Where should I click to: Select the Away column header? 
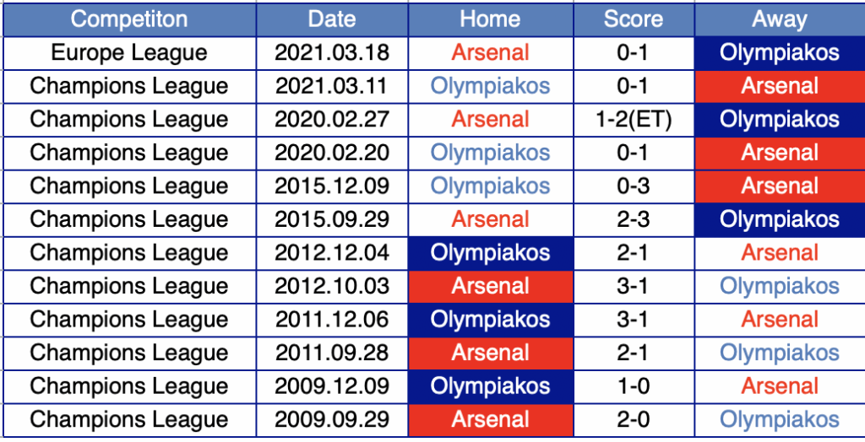pyautogui.click(x=780, y=20)
